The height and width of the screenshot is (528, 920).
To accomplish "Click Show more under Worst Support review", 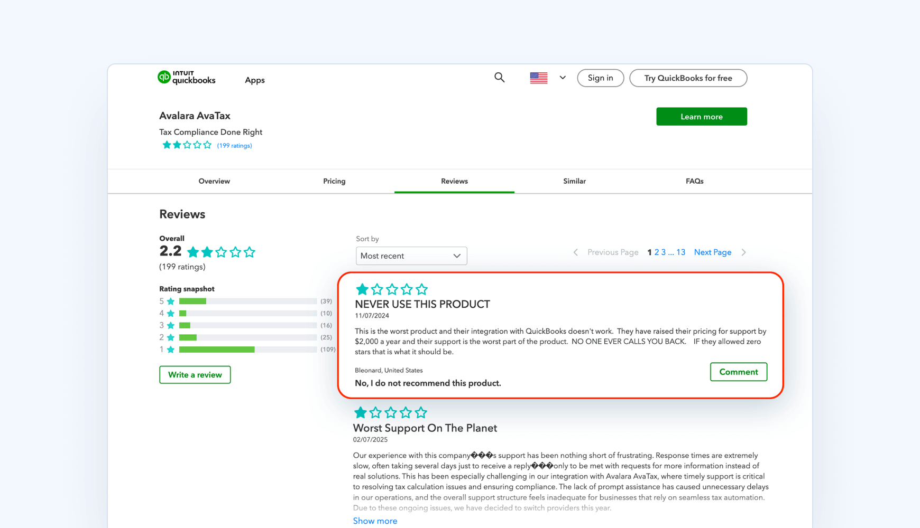I will tap(375, 521).
